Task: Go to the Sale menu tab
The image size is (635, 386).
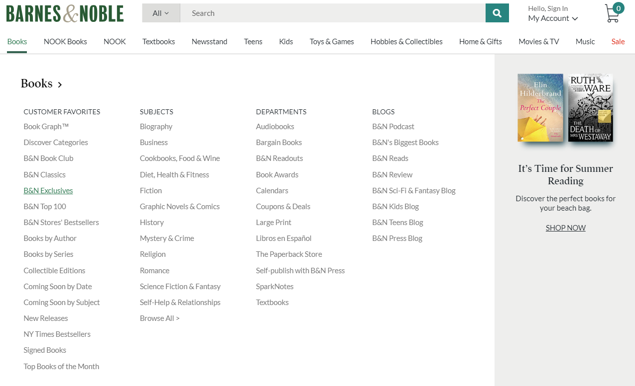Action: click(x=618, y=42)
